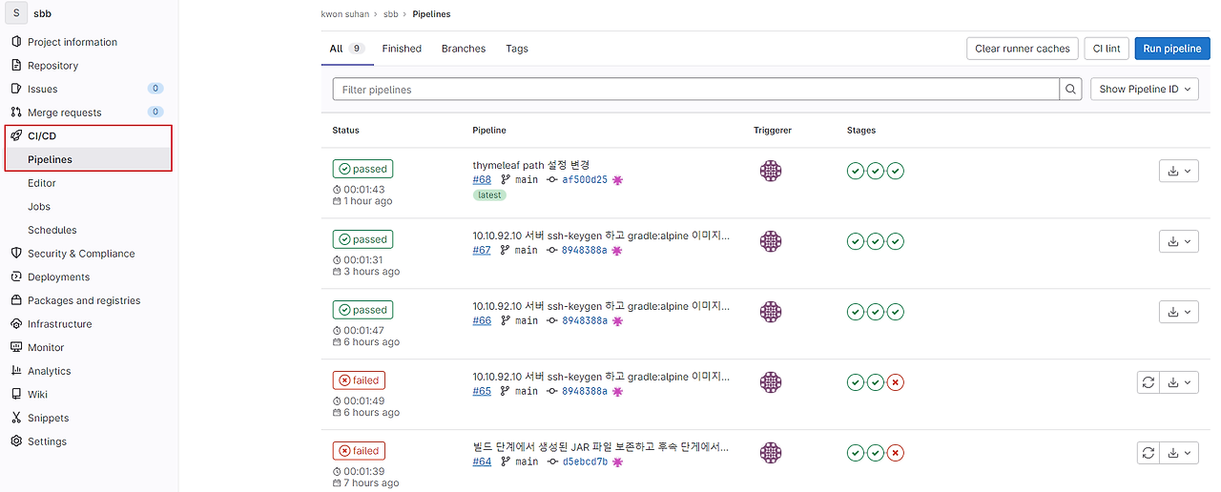Click triggerer avatar for pipeline #66
The height and width of the screenshot is (492, 1221).
(771, 312)
